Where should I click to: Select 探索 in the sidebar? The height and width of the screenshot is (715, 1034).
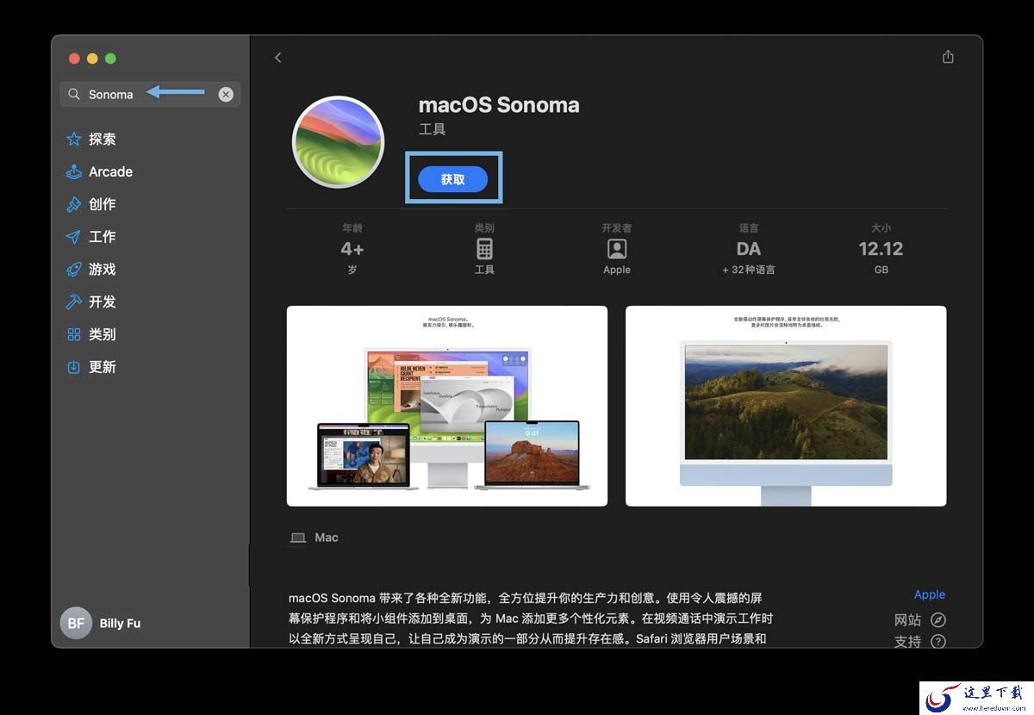pyautogui.click(x=102, y=140)
